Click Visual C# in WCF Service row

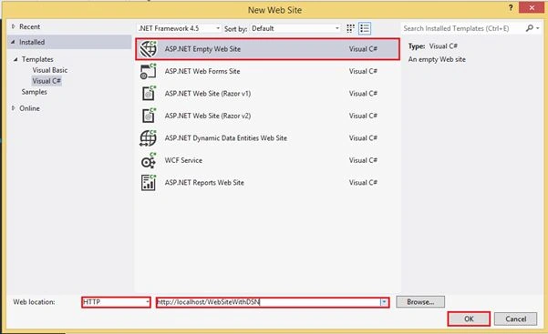point(363,160)
